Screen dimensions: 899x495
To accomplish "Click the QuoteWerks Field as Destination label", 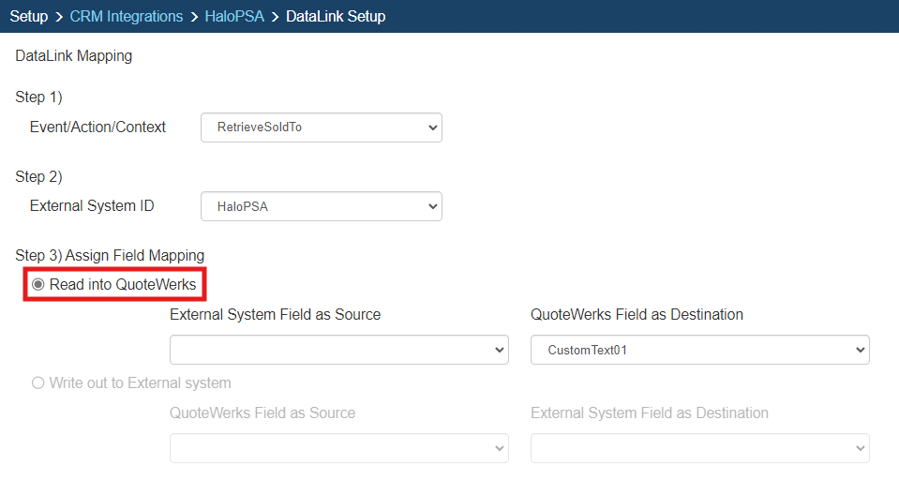I will [637, 315].
